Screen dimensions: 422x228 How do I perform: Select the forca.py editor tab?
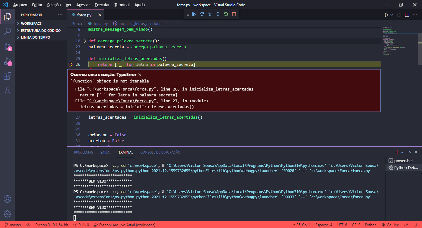pos(86,15)
